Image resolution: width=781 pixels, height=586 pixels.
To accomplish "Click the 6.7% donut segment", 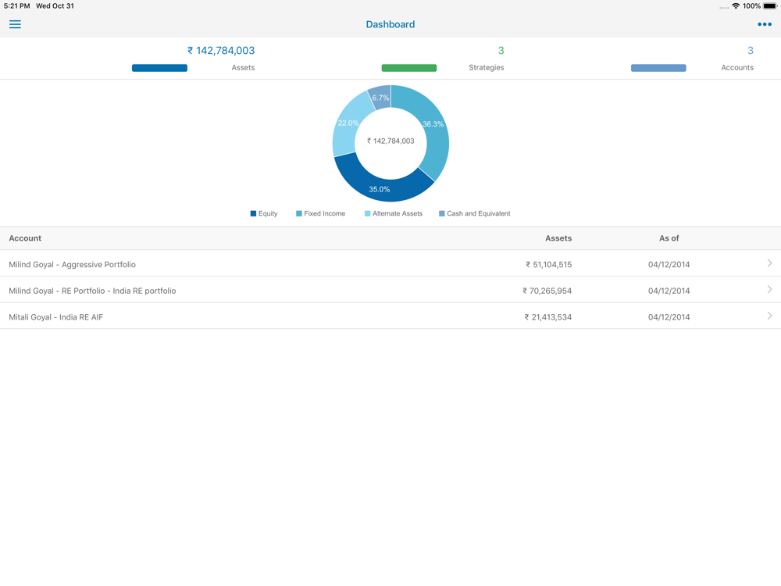I will click(x=381, y=97).
